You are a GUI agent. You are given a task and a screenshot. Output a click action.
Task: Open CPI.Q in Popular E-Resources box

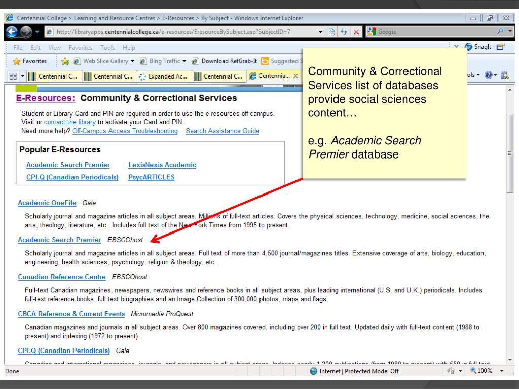[72, 177]
